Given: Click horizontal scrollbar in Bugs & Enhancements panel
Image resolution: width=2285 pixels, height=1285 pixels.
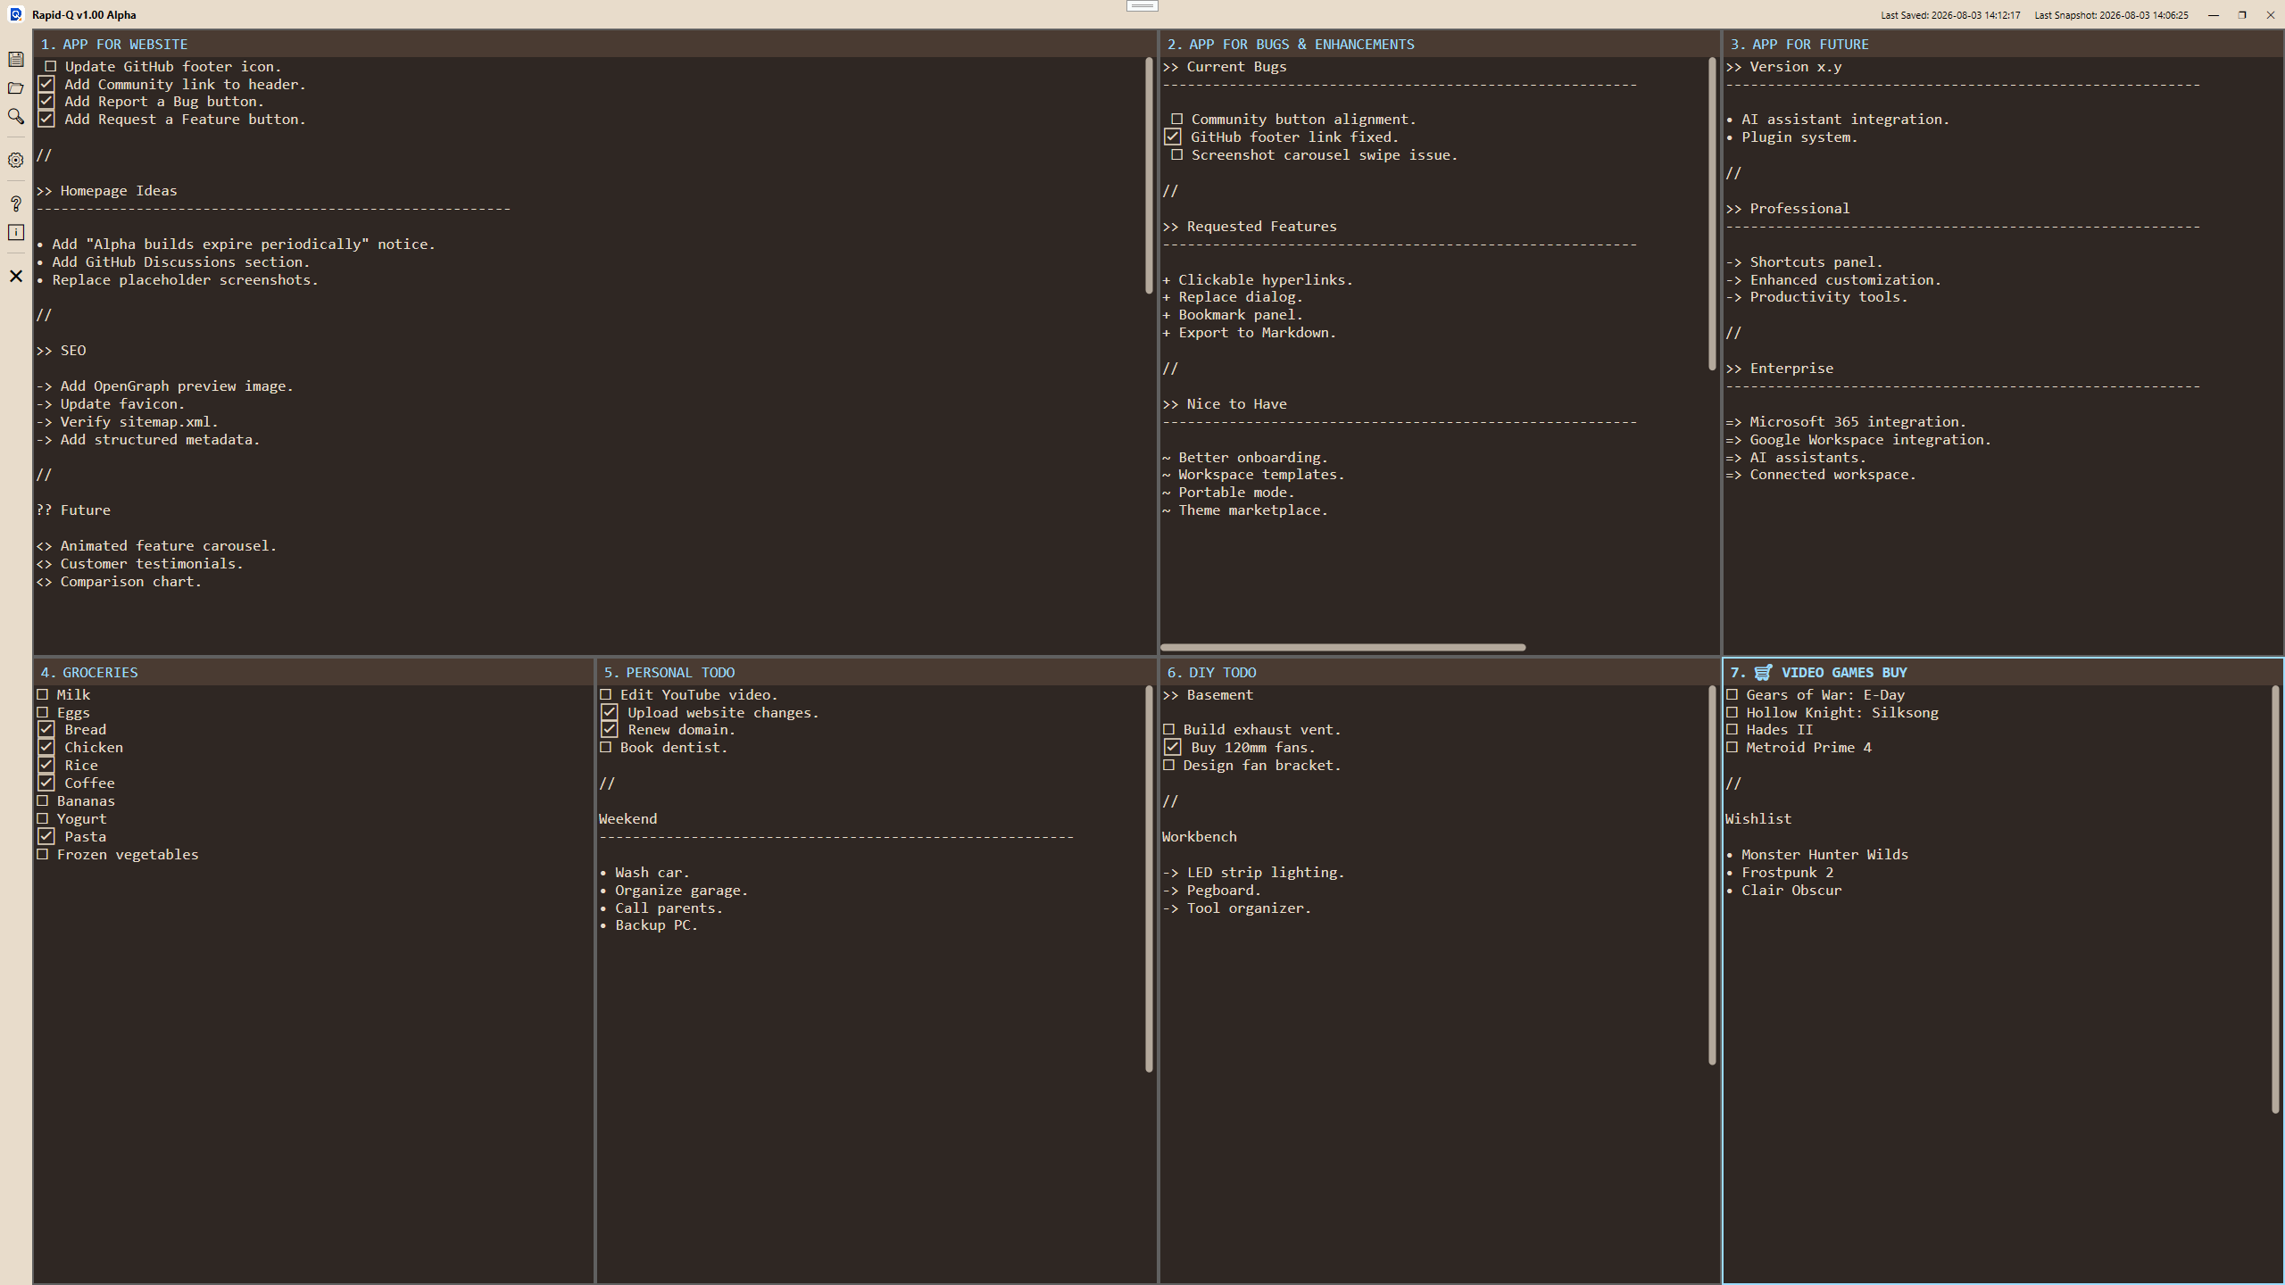Looking at the screenshot, I should pos(1342,647).
